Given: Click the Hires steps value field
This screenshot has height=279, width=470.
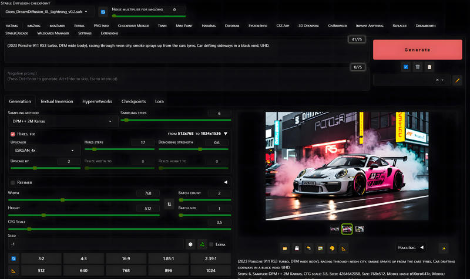Looking at the screenshot, I should [x=143, y=142].
